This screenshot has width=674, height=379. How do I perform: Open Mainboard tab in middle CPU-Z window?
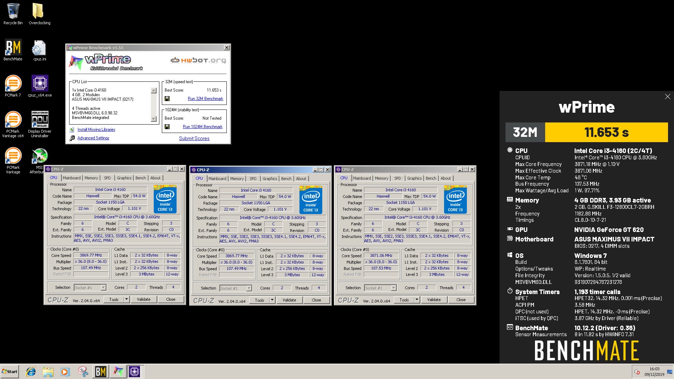(x=217, y=179)
